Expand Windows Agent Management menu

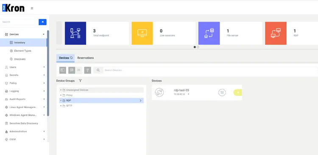[23, 115]
